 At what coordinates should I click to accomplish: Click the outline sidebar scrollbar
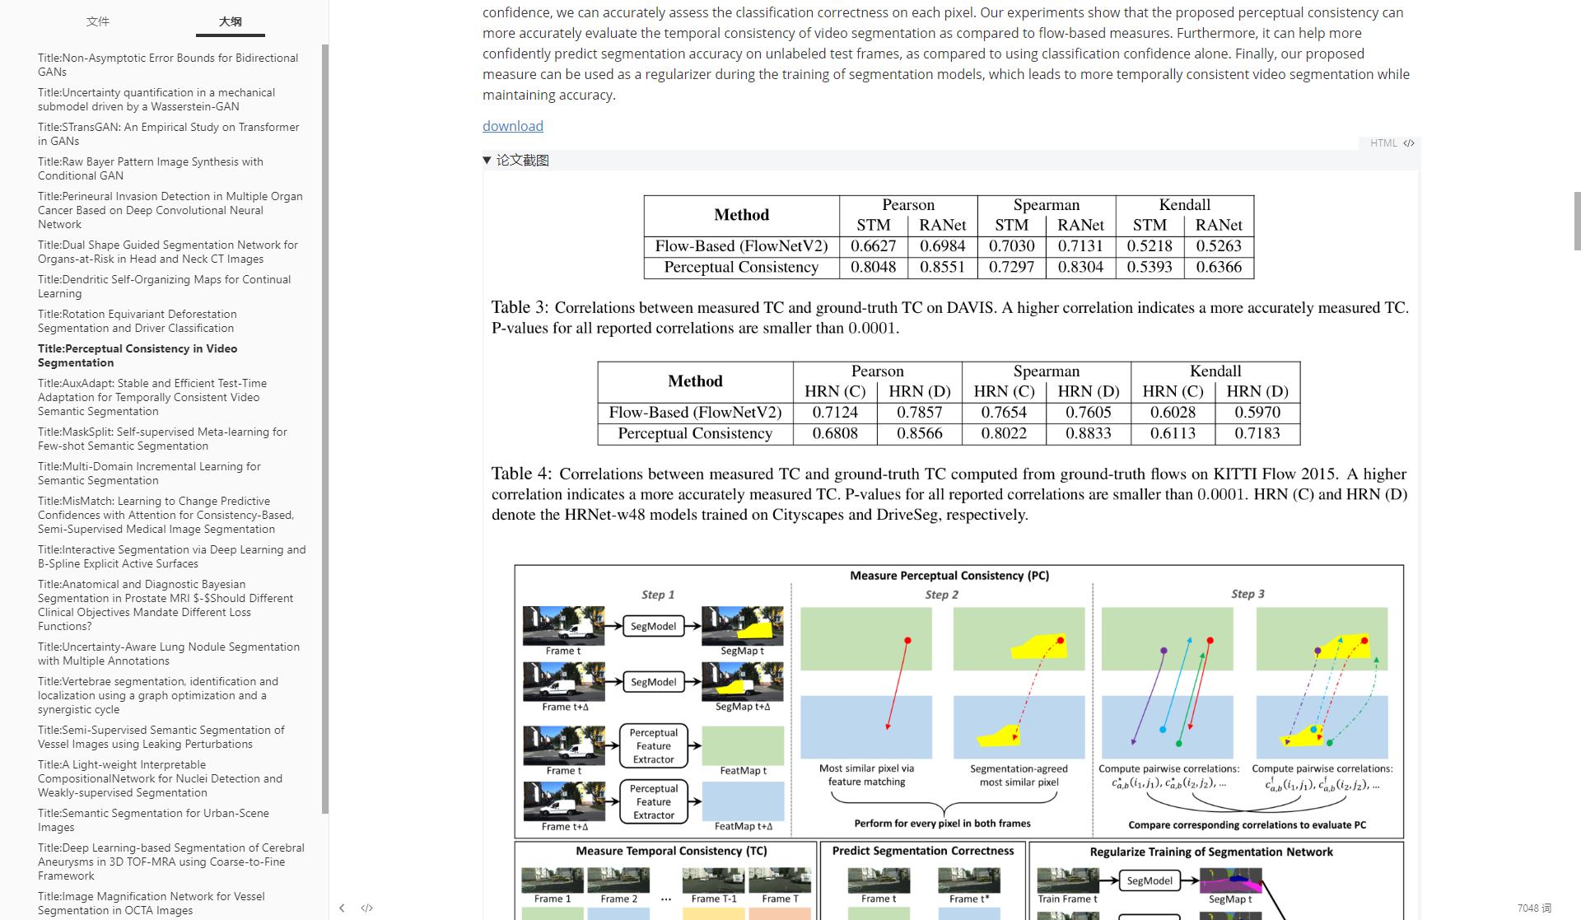coord(325,428)
